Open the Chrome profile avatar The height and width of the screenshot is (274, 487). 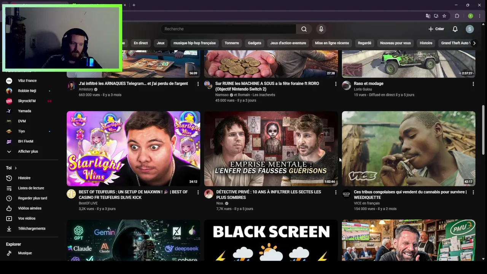(471, 16)
